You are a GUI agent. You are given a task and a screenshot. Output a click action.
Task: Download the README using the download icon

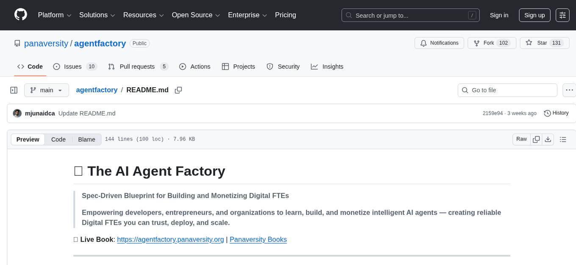click(548, 139)
